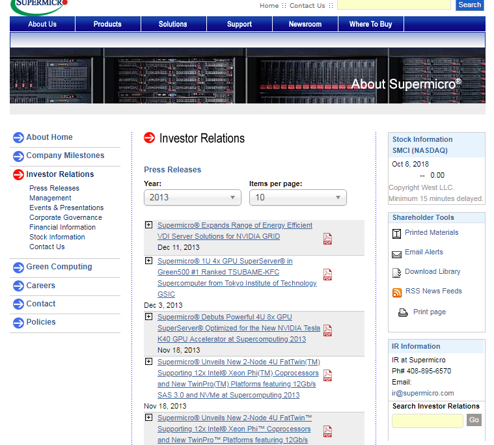The height and width of the screenshot is (445, 494).
Task: Click the About Home arrow icon
Action: (x=18, y=138)
